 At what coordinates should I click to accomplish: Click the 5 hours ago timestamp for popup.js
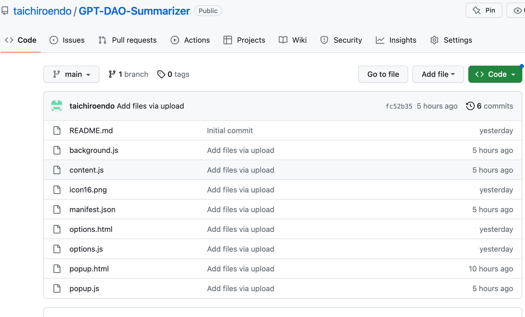click(493, 288)
